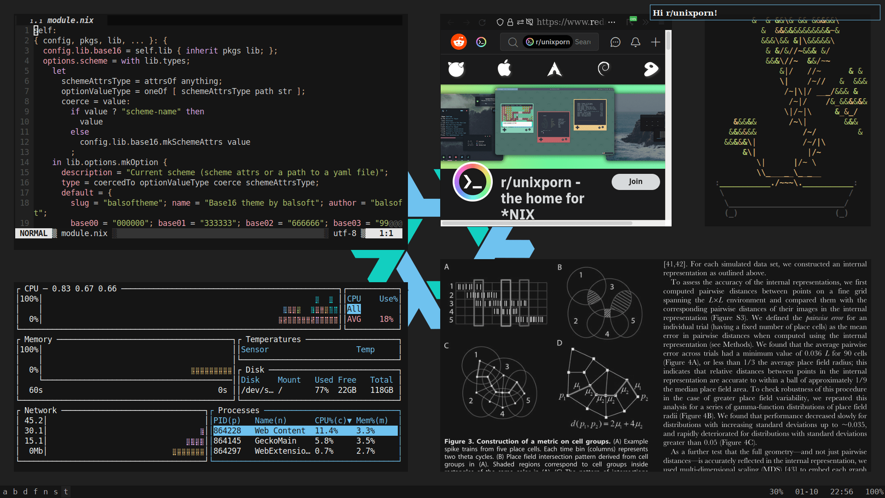Viewport: 885px width, 498px height.
Task: Click the browser horizontal scrollbar
Action: 537,223
